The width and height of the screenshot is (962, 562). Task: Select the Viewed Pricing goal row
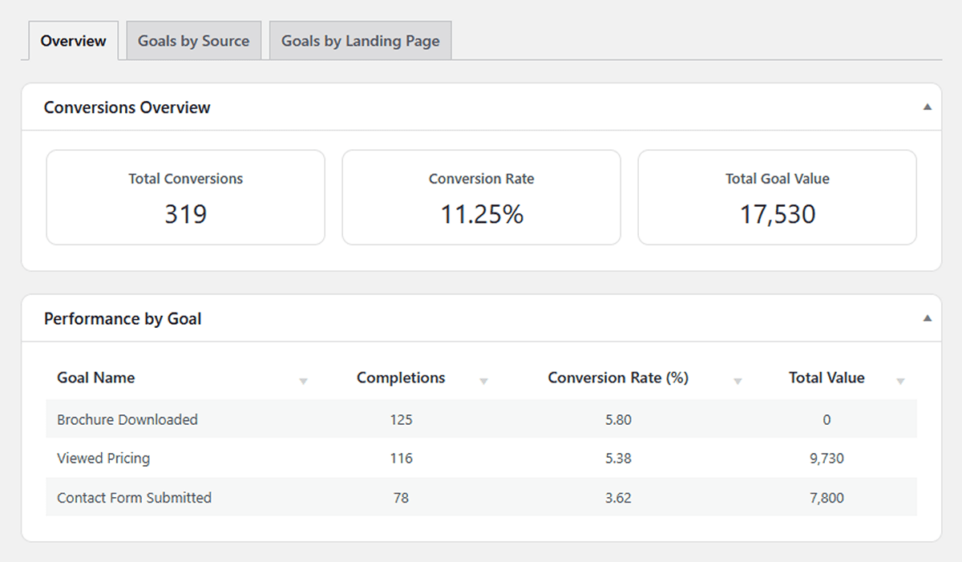click(481, 459)
